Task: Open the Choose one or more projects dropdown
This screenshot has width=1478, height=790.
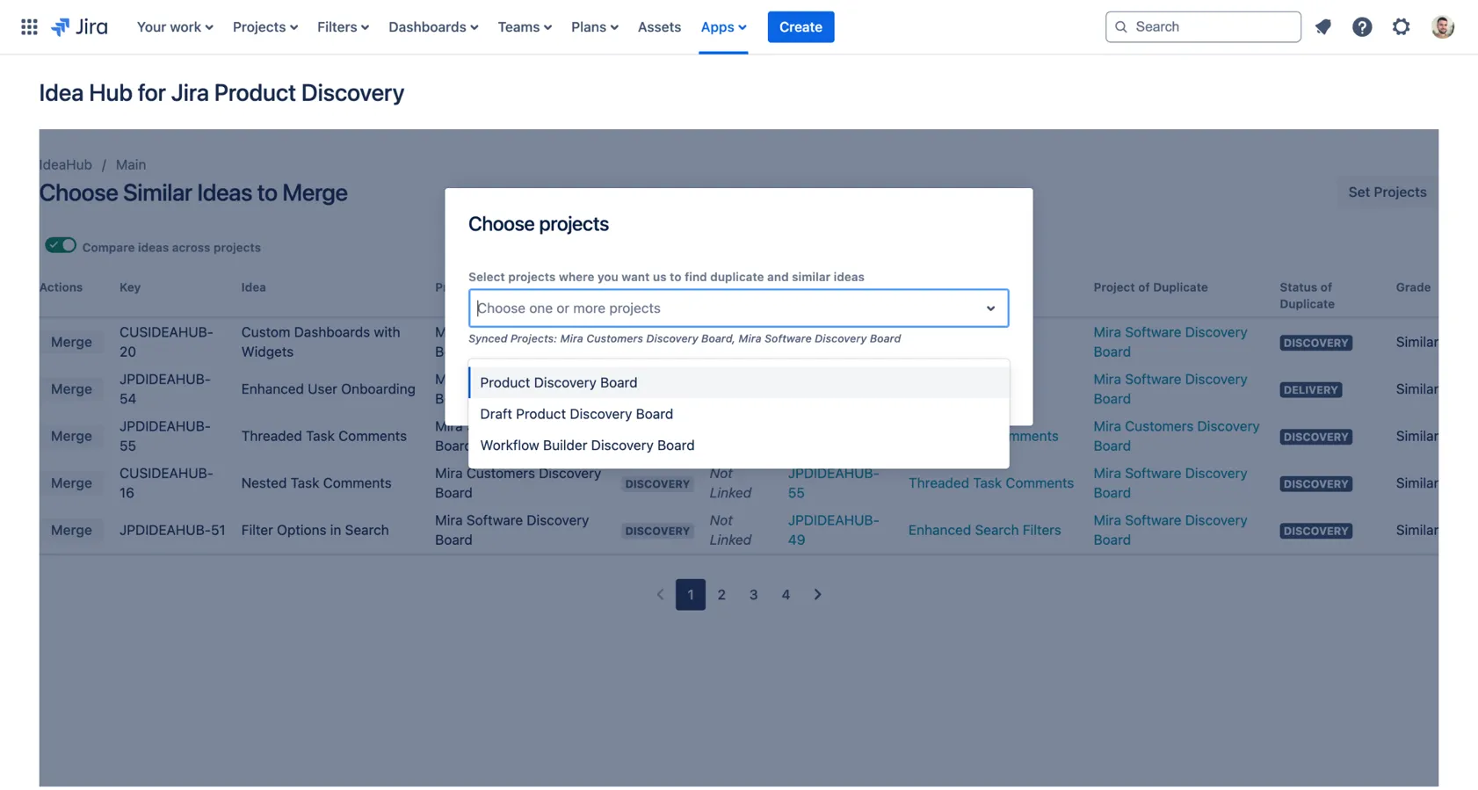Action: click(738, 308)
